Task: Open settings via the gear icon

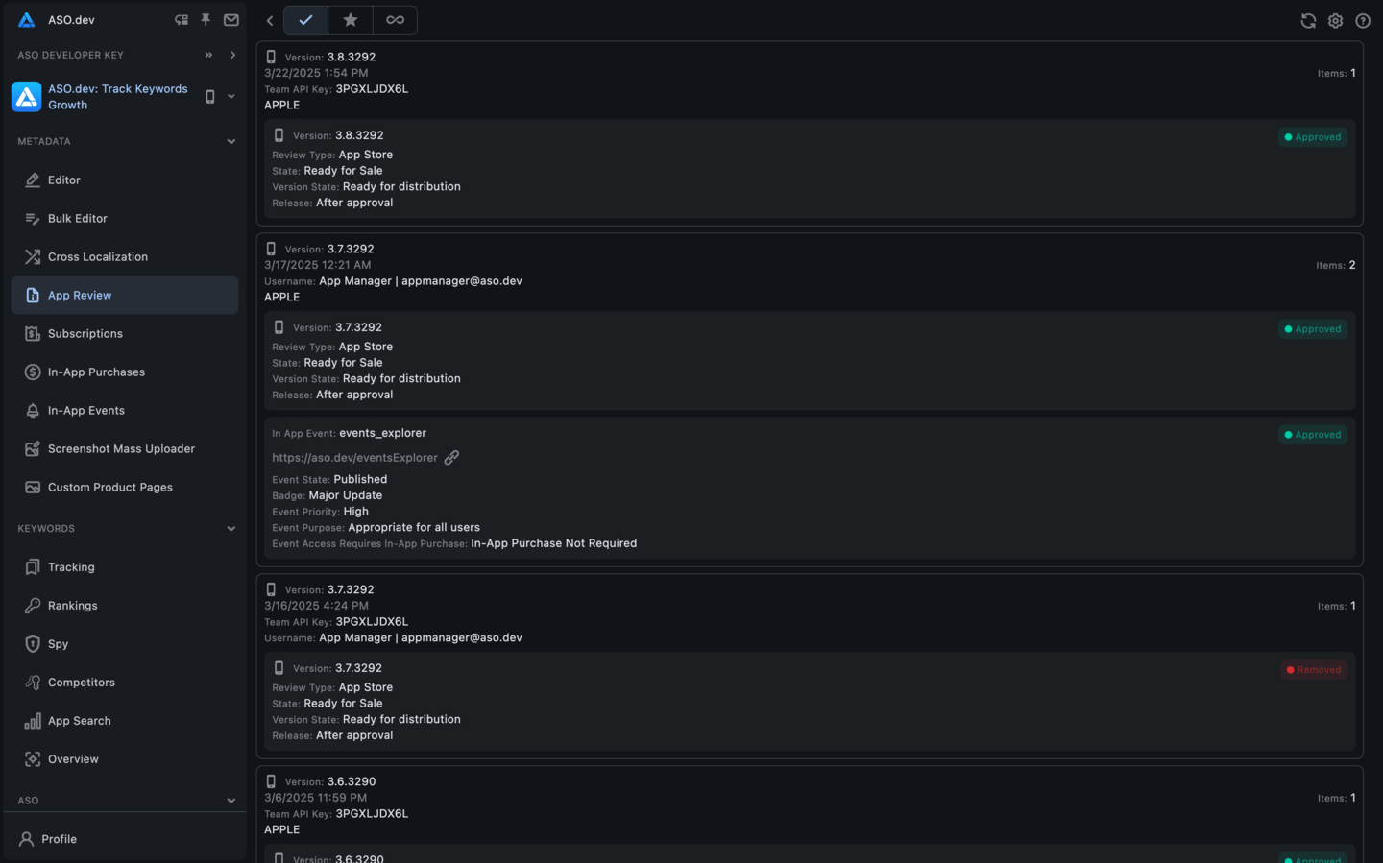Action: (x=1335, y=20)
